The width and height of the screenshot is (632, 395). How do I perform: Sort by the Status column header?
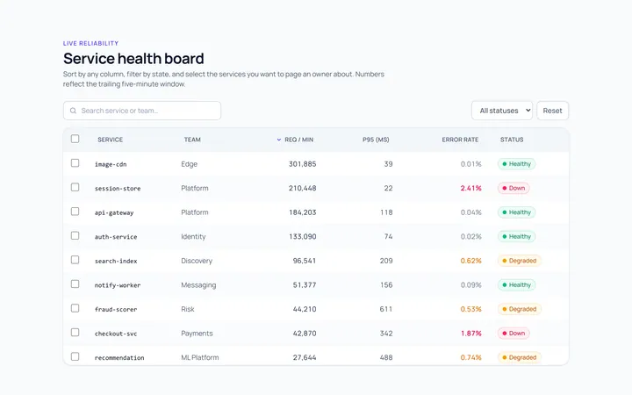pos(512,140)
